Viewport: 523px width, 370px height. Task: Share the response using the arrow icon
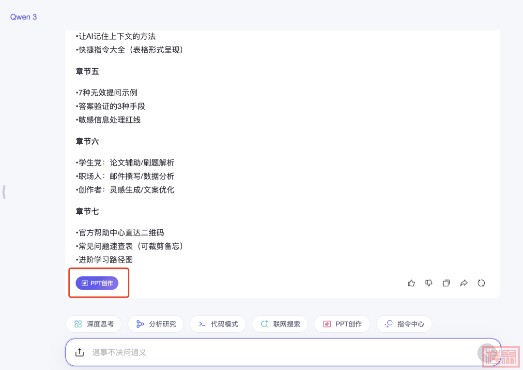pyautogui.click(x=463, y=283)
